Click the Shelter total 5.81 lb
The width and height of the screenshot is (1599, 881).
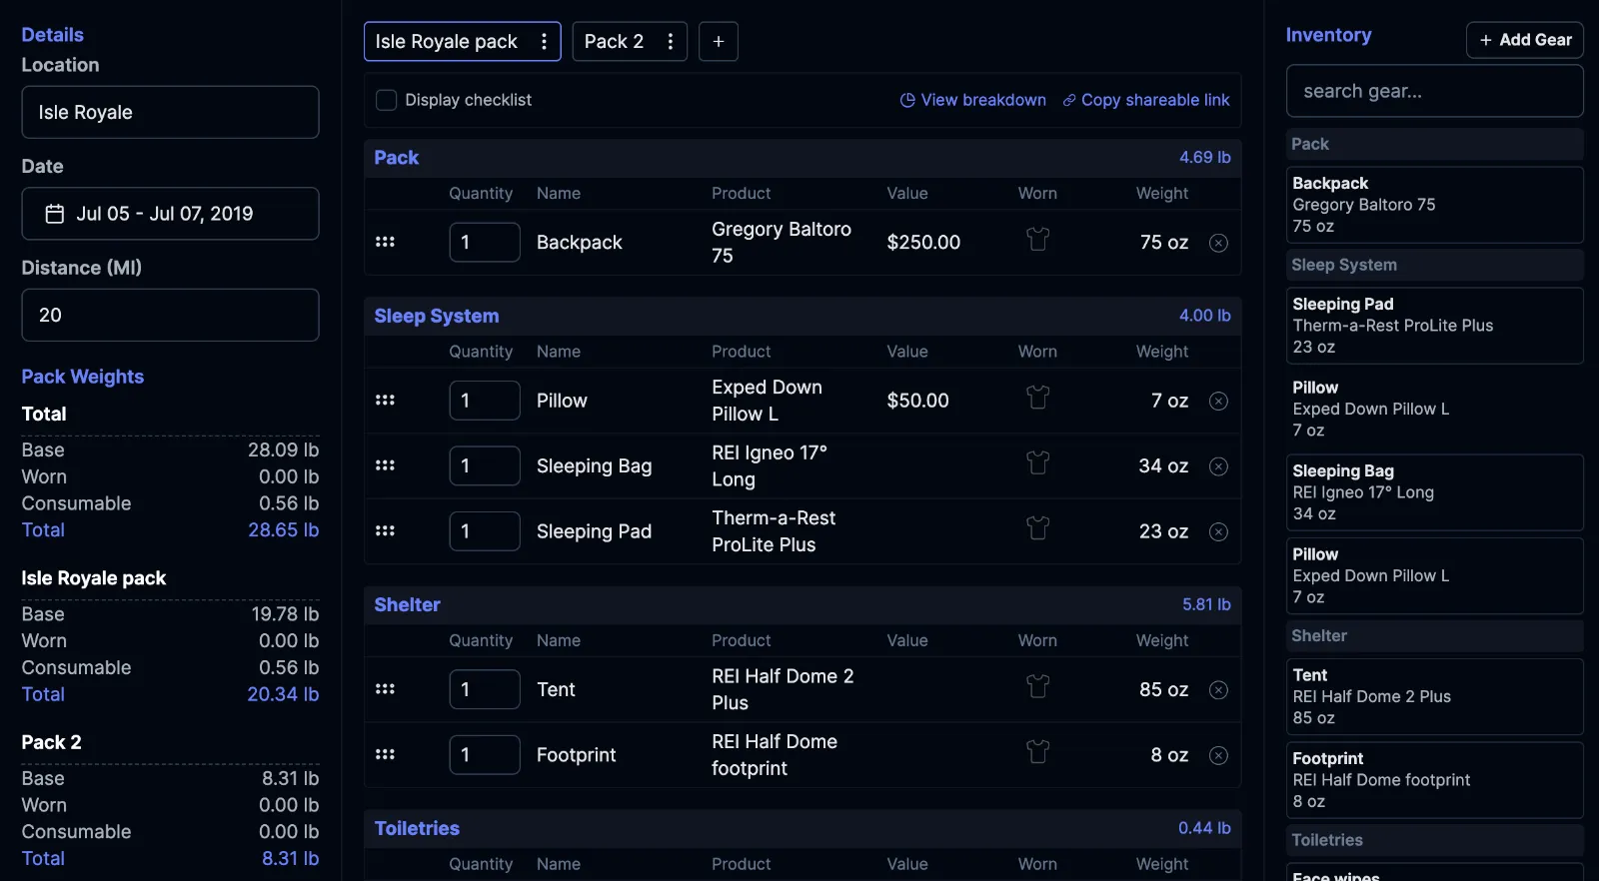pyautogui.click(x=1206, y=604)
